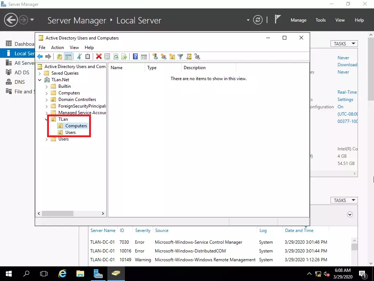374x281 pixels.
Task: Show hidden system tray icons
Action: click(x=309, y=274)
